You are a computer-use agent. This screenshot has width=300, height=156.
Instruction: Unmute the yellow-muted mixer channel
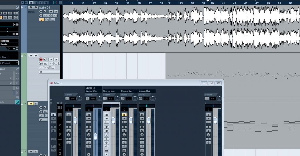(124, 115)
